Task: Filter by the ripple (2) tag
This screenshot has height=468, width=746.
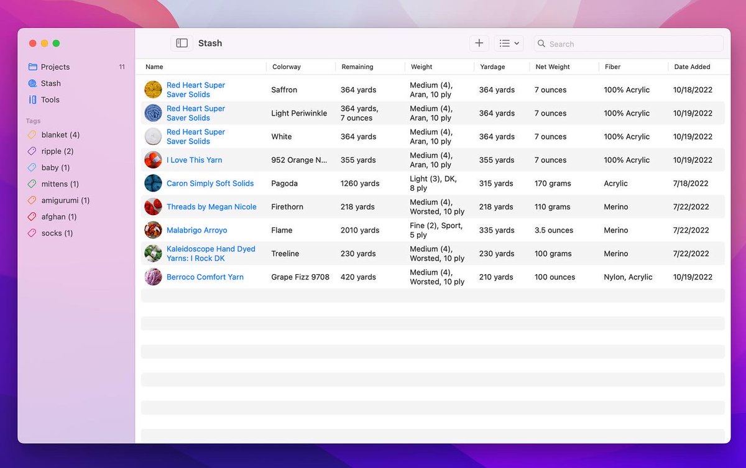Action: click(x=57, y=151)
